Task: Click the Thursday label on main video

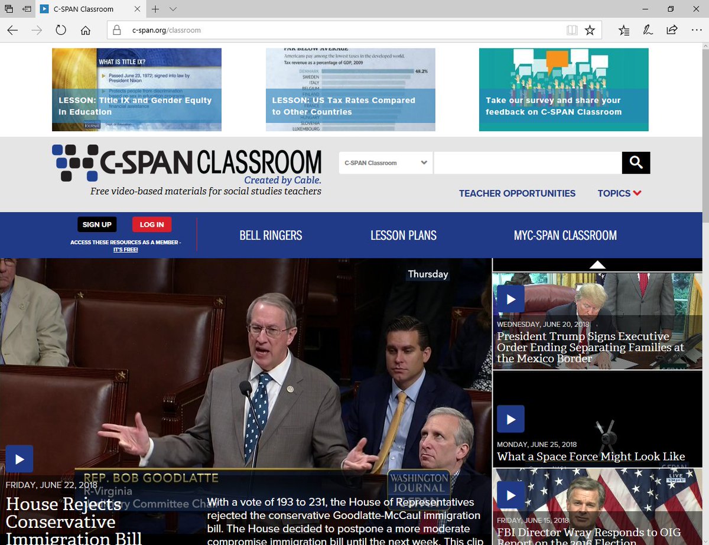Action: (x=428, y=274)
